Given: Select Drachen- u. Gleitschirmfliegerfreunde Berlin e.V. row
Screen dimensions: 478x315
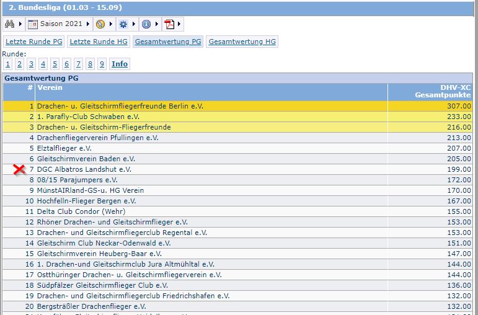Looking at the screenshot, I should (238, 106).
